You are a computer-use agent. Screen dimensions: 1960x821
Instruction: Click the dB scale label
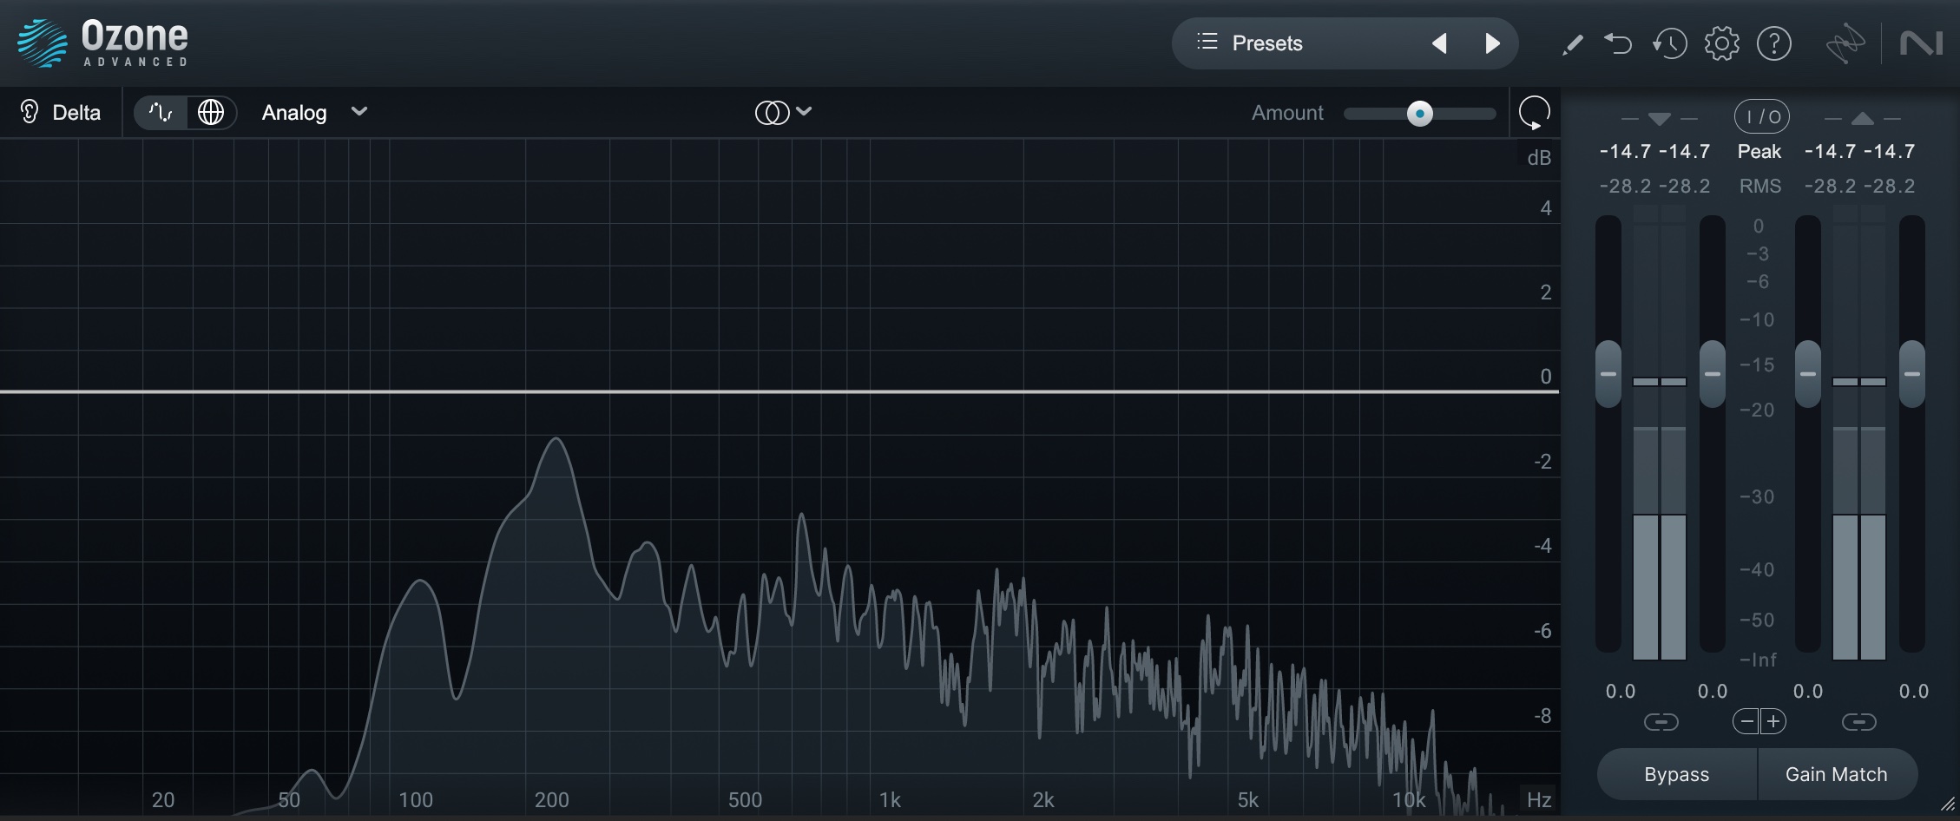pos(1539,158)
